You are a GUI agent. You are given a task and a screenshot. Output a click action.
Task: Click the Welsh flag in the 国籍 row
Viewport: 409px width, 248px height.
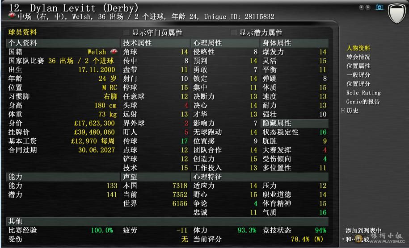[x=114, y=52]
